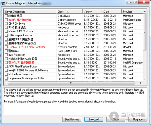Viewport: 151px width, 125px height.
Task: Open the About dialog button
Action: coord(116,119)
